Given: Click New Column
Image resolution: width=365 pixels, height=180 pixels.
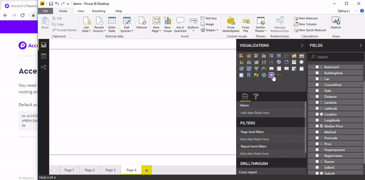Looking at the screenshot, I should [x=305, y=24].
